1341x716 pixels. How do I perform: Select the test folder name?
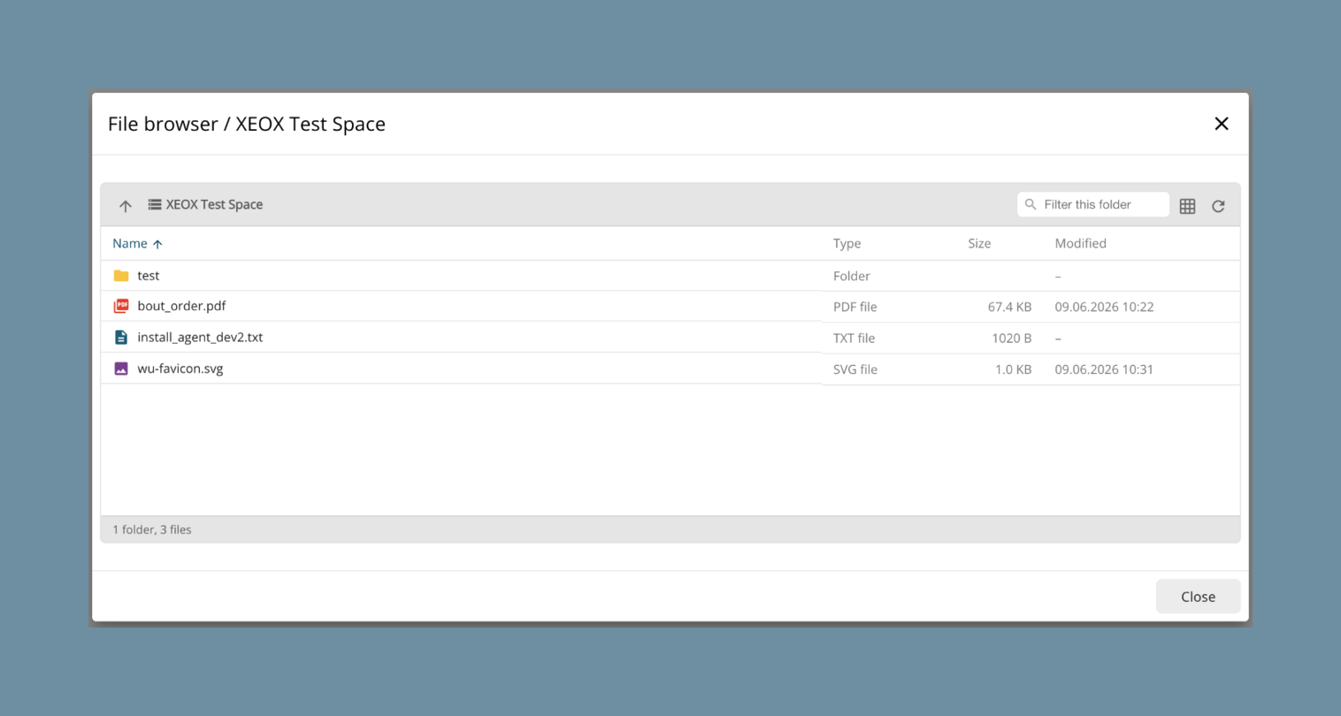coord(149,276)
